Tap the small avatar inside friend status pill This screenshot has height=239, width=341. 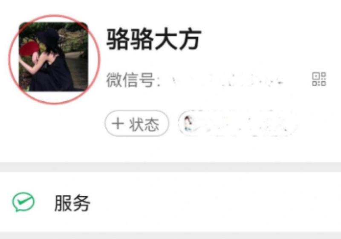[x=188, y=123]
